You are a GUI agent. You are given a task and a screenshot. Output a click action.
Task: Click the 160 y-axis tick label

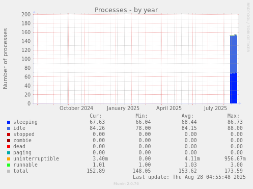(26, 32)
